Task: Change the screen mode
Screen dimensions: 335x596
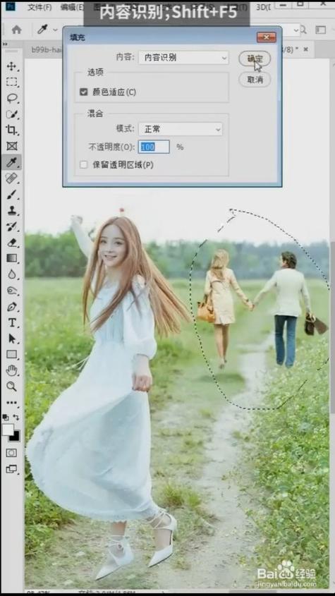Action: (x=11, y=469)
